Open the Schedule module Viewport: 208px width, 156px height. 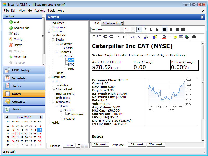coord(19,78)
